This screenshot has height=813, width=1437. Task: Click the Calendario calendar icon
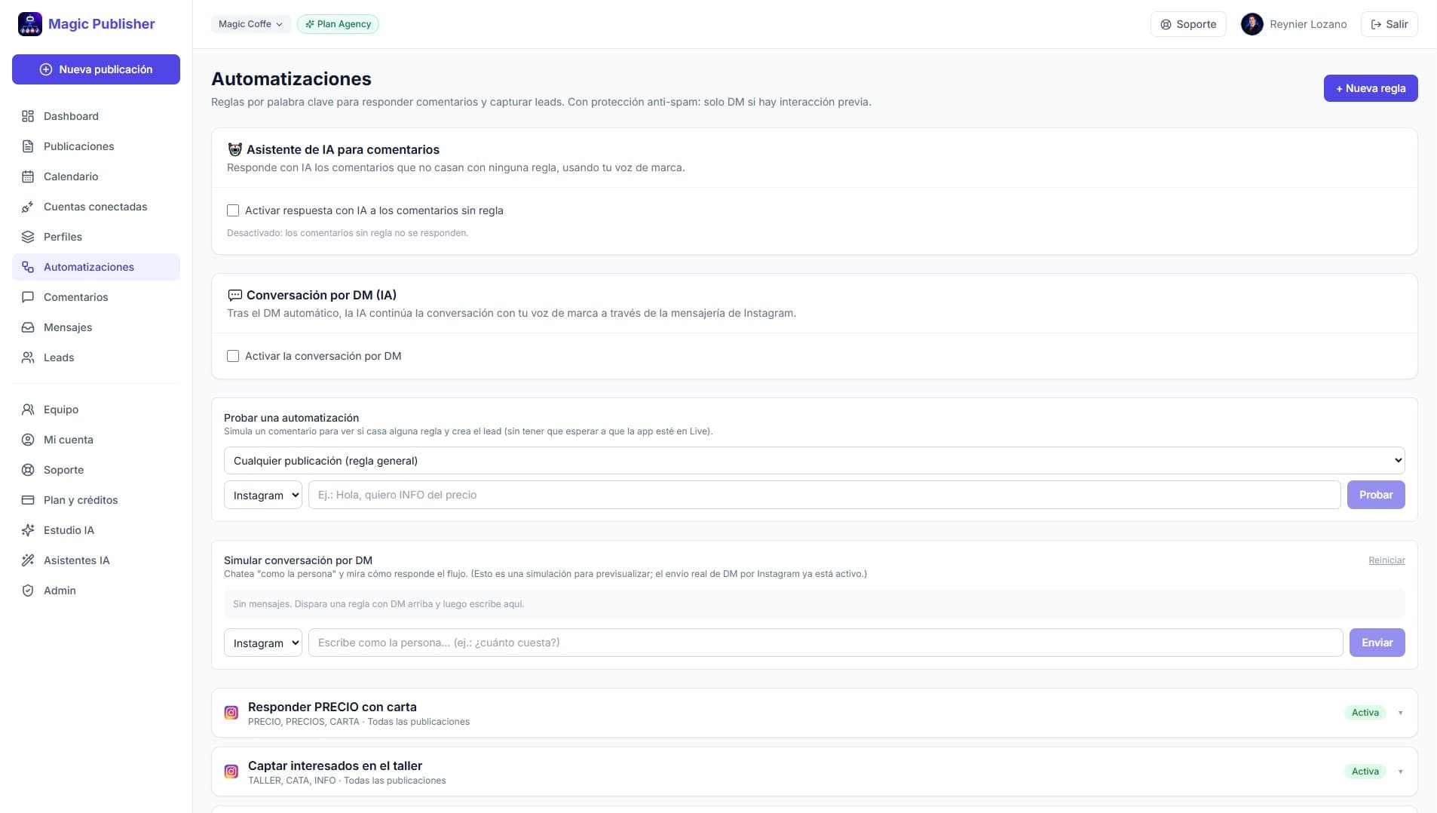(28, 176)
